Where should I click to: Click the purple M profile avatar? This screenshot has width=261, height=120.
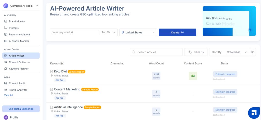6,117
